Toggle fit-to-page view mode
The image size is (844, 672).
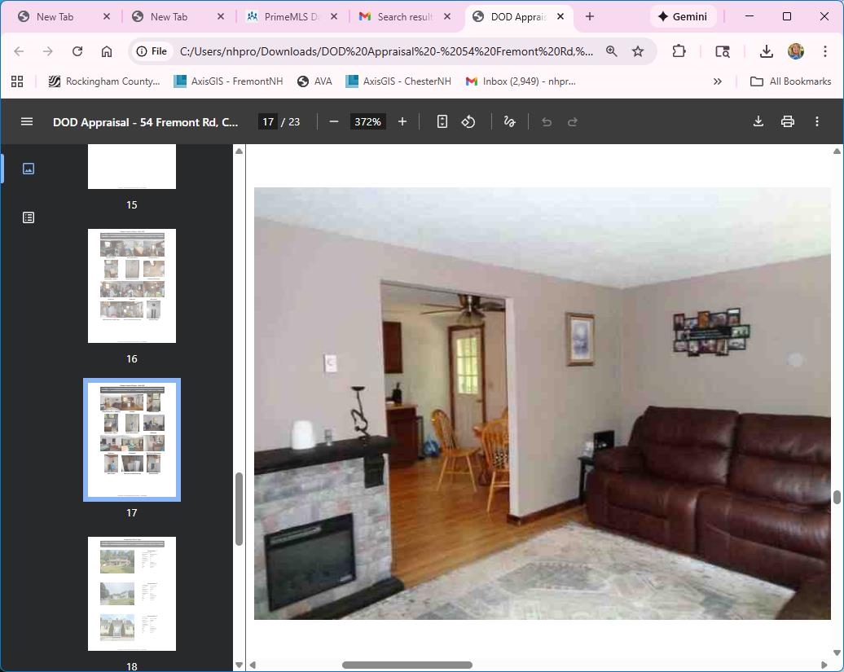click(442, 121)
